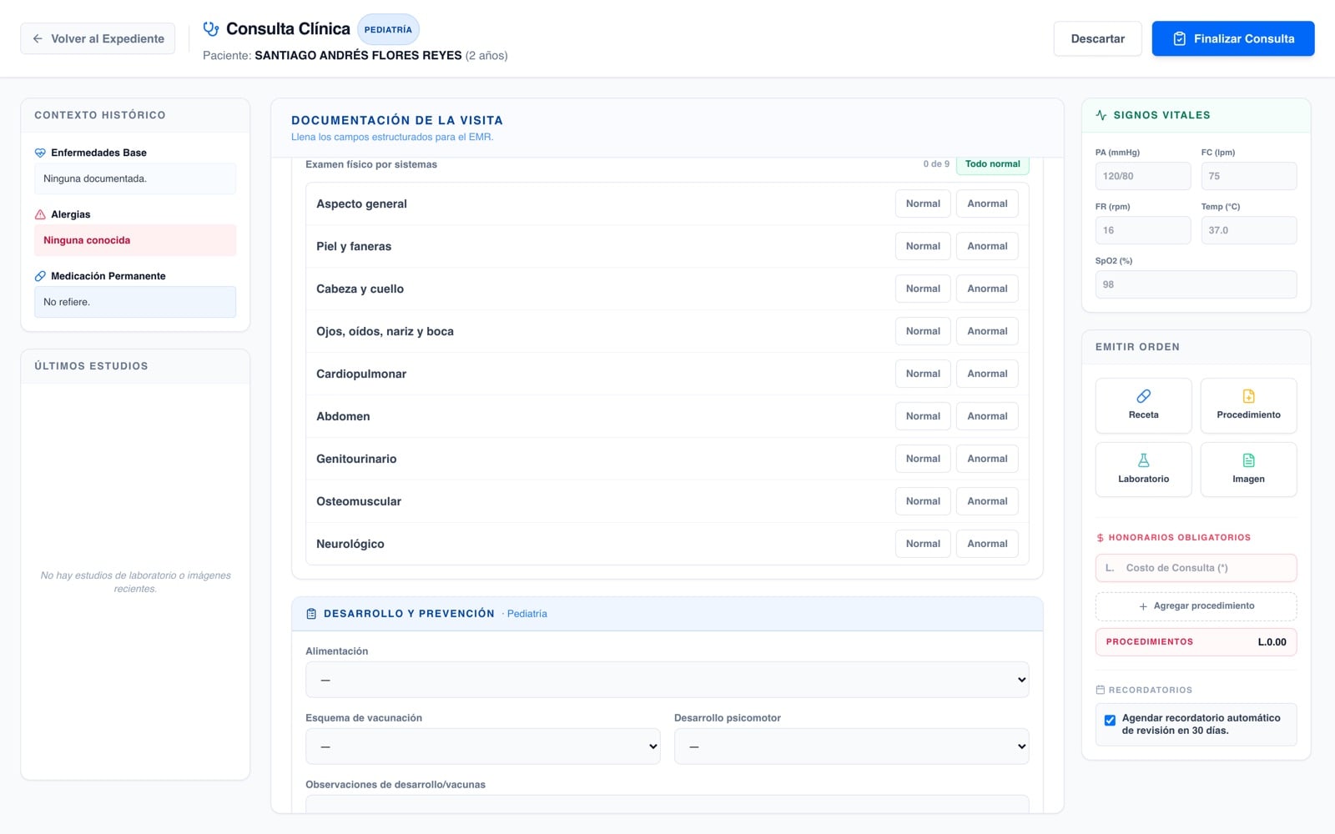Click the Costo de Consulta input field
1335x834 pixels.
click(x=1196, y=568)
